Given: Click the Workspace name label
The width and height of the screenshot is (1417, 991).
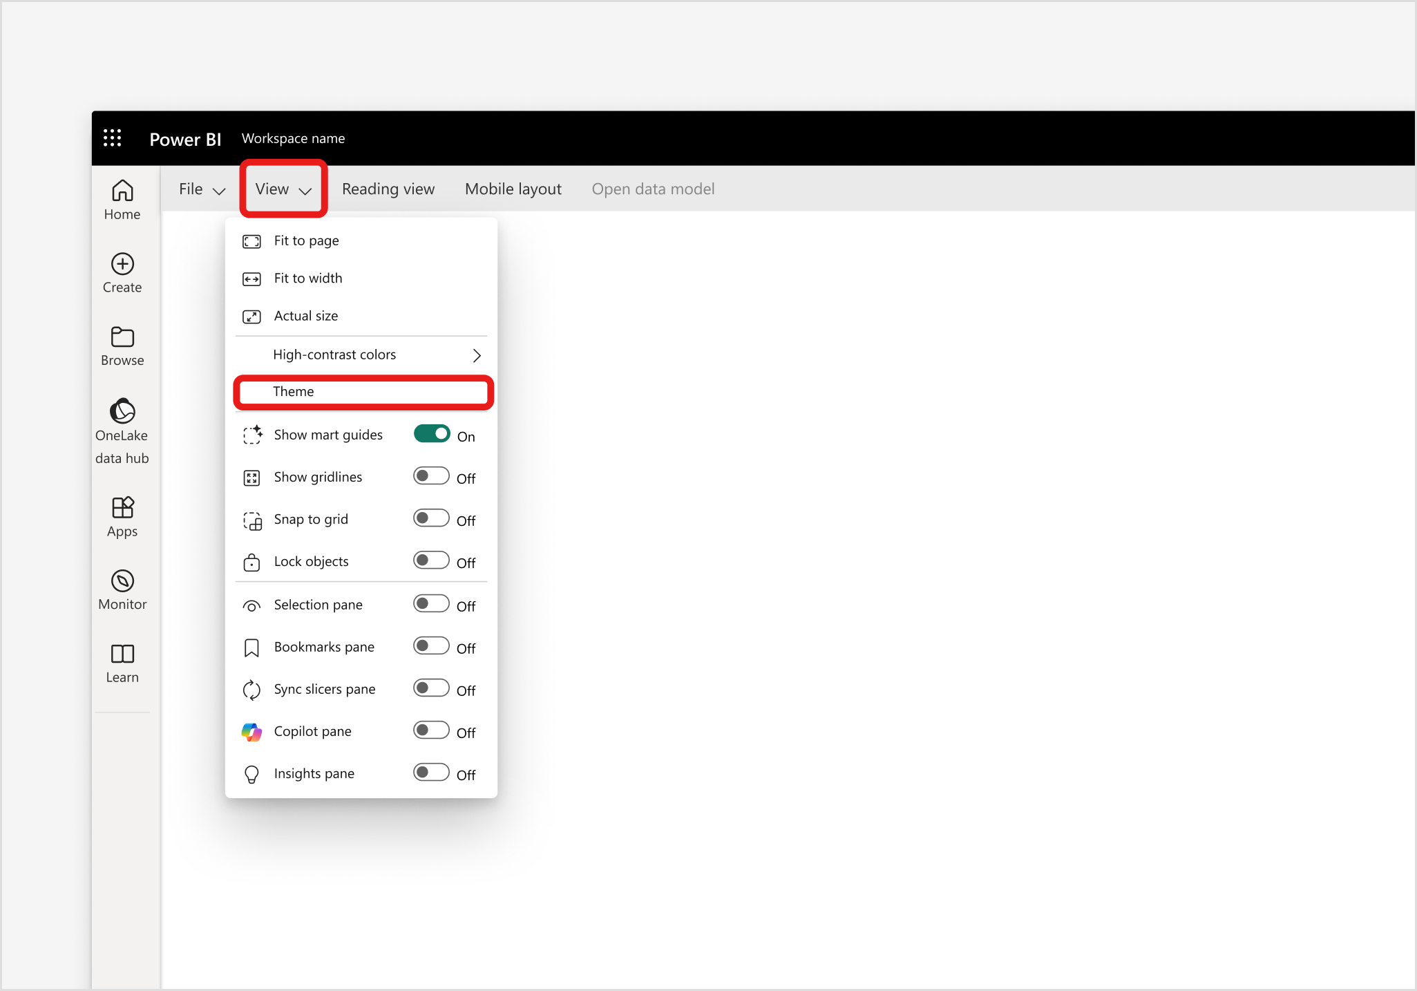Looking at the screenshot, I should 293,139.
